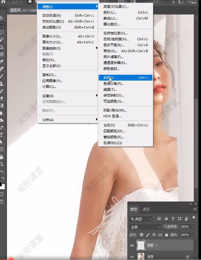The height and width of the screenshot is (260, 201).
Task: Click the lock all padlock icon
Action: coord(166,235)
